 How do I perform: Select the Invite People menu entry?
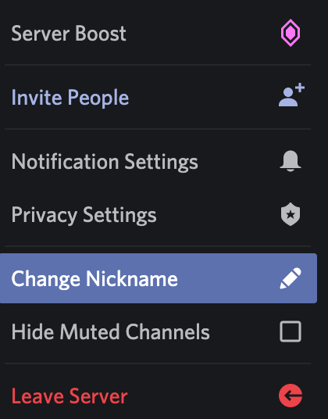tap(159, 97)
